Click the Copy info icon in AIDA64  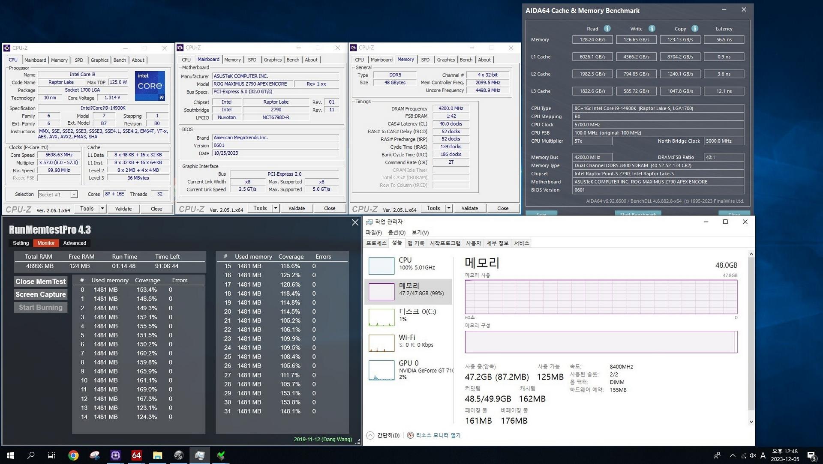[x=695, y=29]
